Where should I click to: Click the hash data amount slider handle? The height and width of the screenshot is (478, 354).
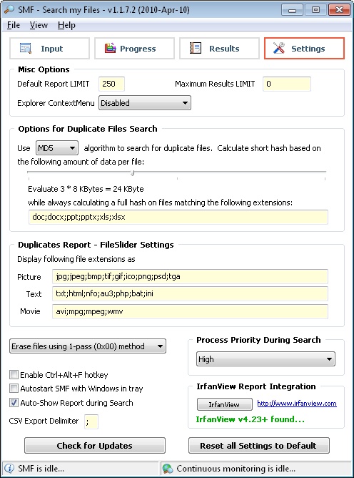pos(132,173)
